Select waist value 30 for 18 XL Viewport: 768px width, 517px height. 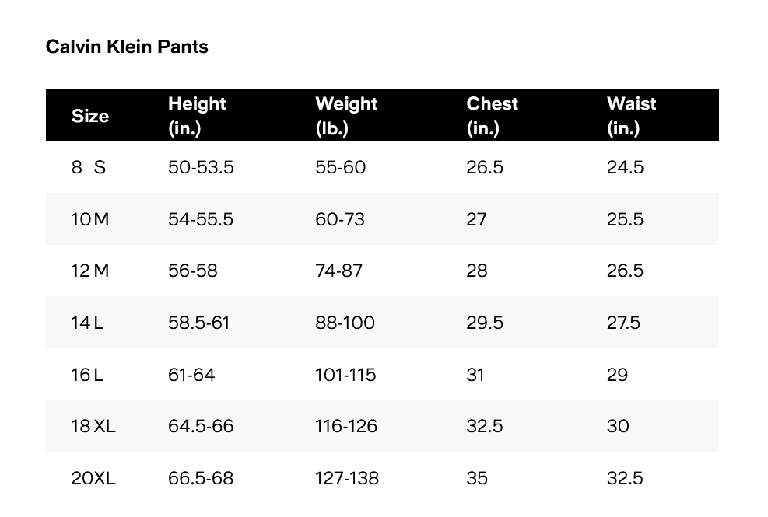pos(617,426)
